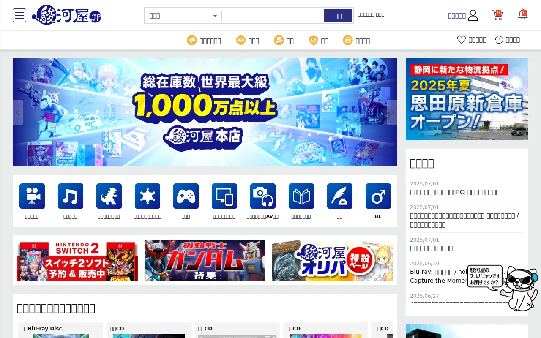Click the orange megaphone nav item
541x338 pixels.
(x=204, y=41)
